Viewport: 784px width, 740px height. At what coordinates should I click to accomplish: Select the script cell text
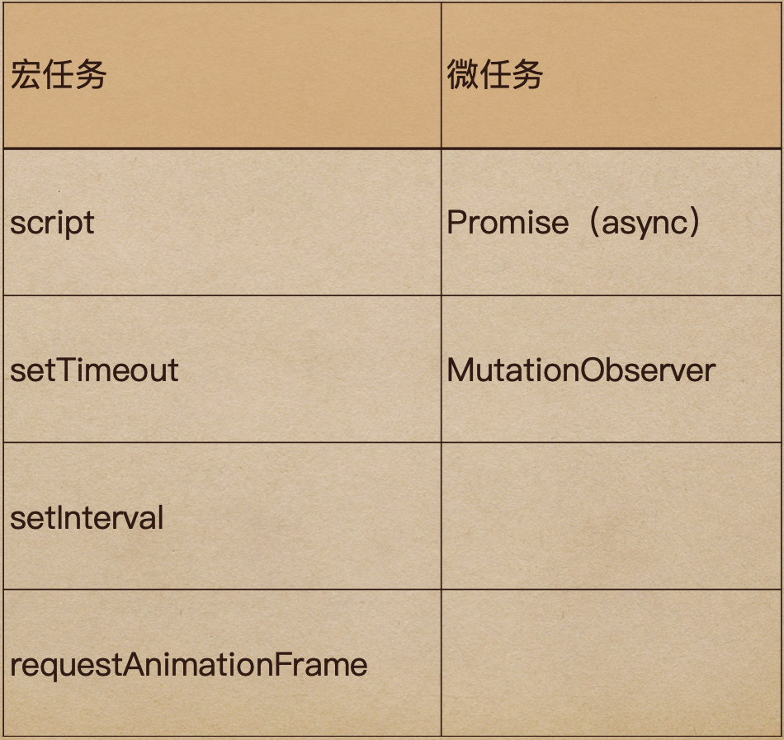[x=52, y=223]
